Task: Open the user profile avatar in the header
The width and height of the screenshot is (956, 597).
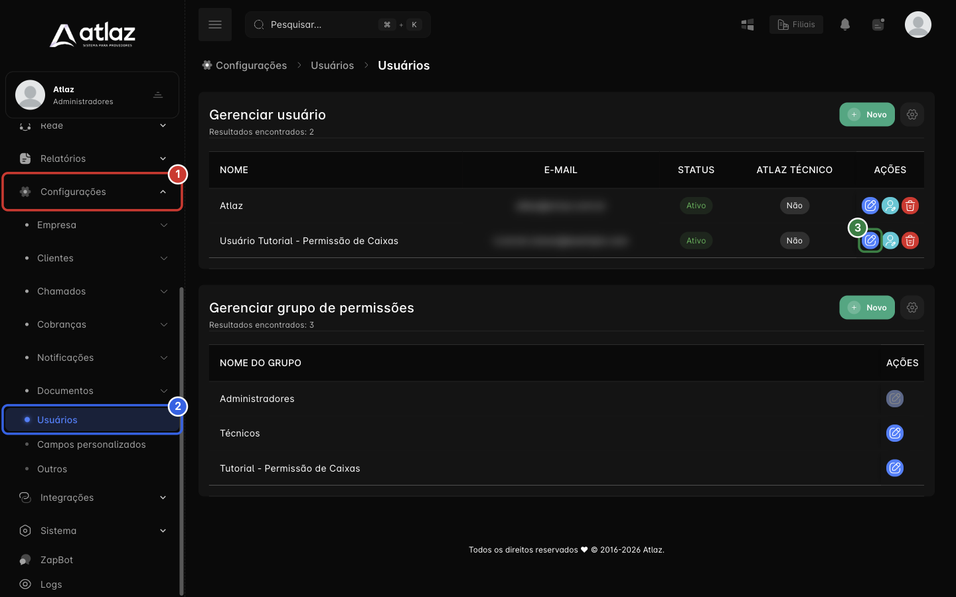Action: [x=918, y=25]
